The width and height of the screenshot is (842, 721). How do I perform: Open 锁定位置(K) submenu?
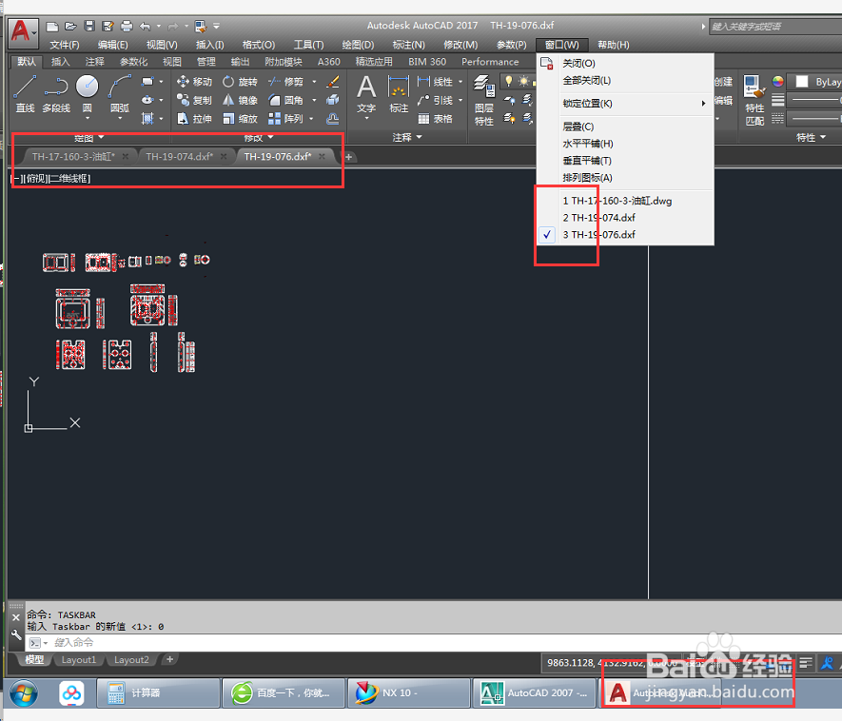coord(626,104)
